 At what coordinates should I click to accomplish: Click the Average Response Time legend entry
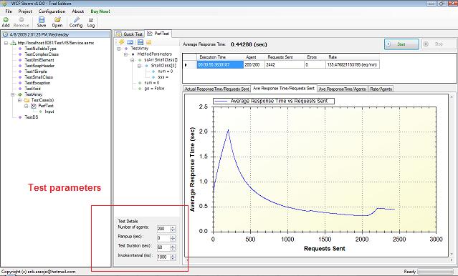tap(274, 101)
